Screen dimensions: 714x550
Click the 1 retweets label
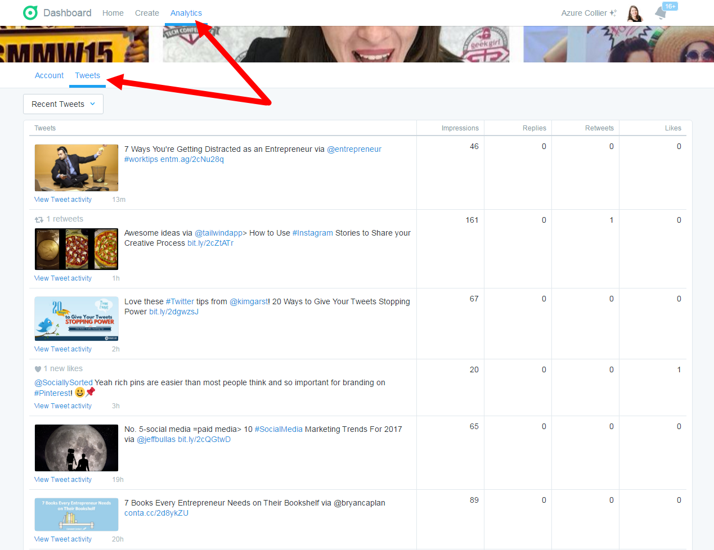[65, 219]
